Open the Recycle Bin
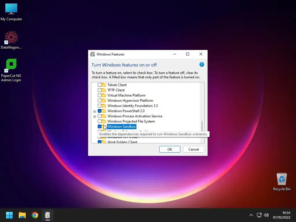 coord(282,182)
